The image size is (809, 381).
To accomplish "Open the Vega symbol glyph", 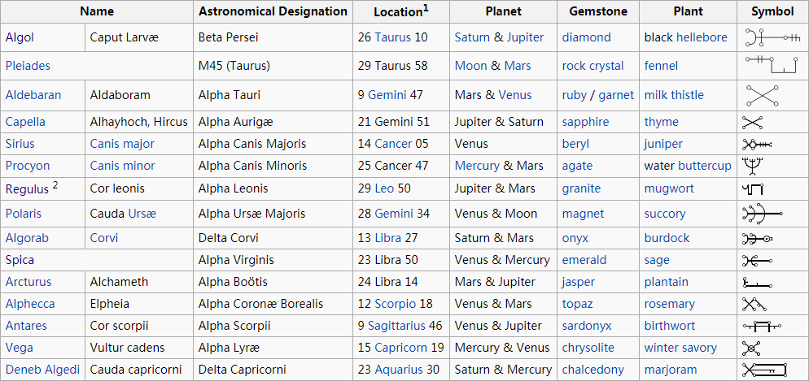I will coord(752,348).
